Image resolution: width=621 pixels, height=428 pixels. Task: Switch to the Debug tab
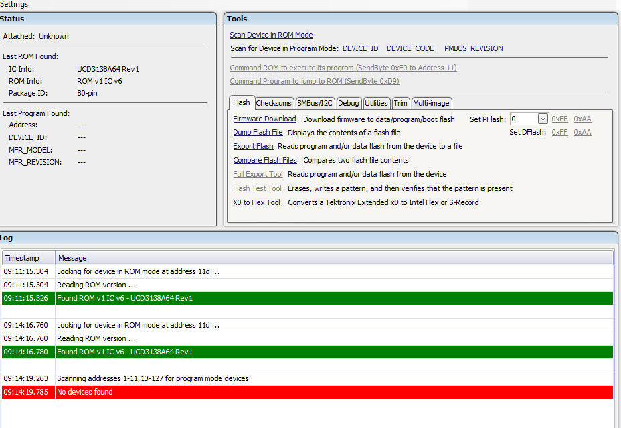349,103
